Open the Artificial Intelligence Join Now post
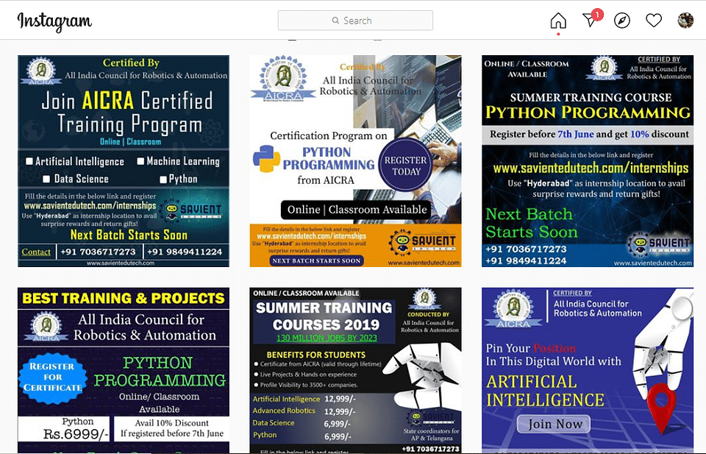 coord(588,370)
